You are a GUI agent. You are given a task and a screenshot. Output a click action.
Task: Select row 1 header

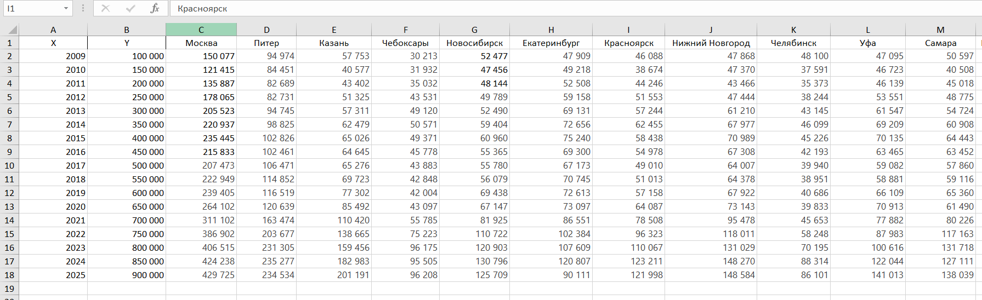coord(9,43)
